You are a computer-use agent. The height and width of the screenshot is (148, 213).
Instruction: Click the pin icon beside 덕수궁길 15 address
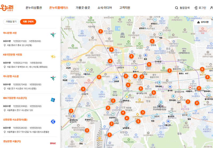click(5, 132)
